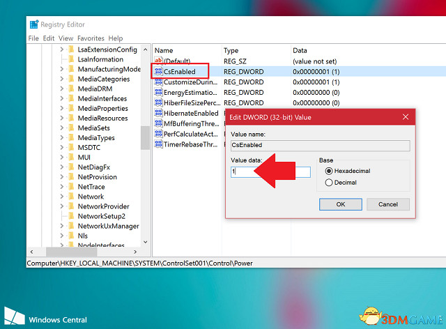The image size is (446, 329).
Task: Click the Value data text field
Action: (270, 171)
